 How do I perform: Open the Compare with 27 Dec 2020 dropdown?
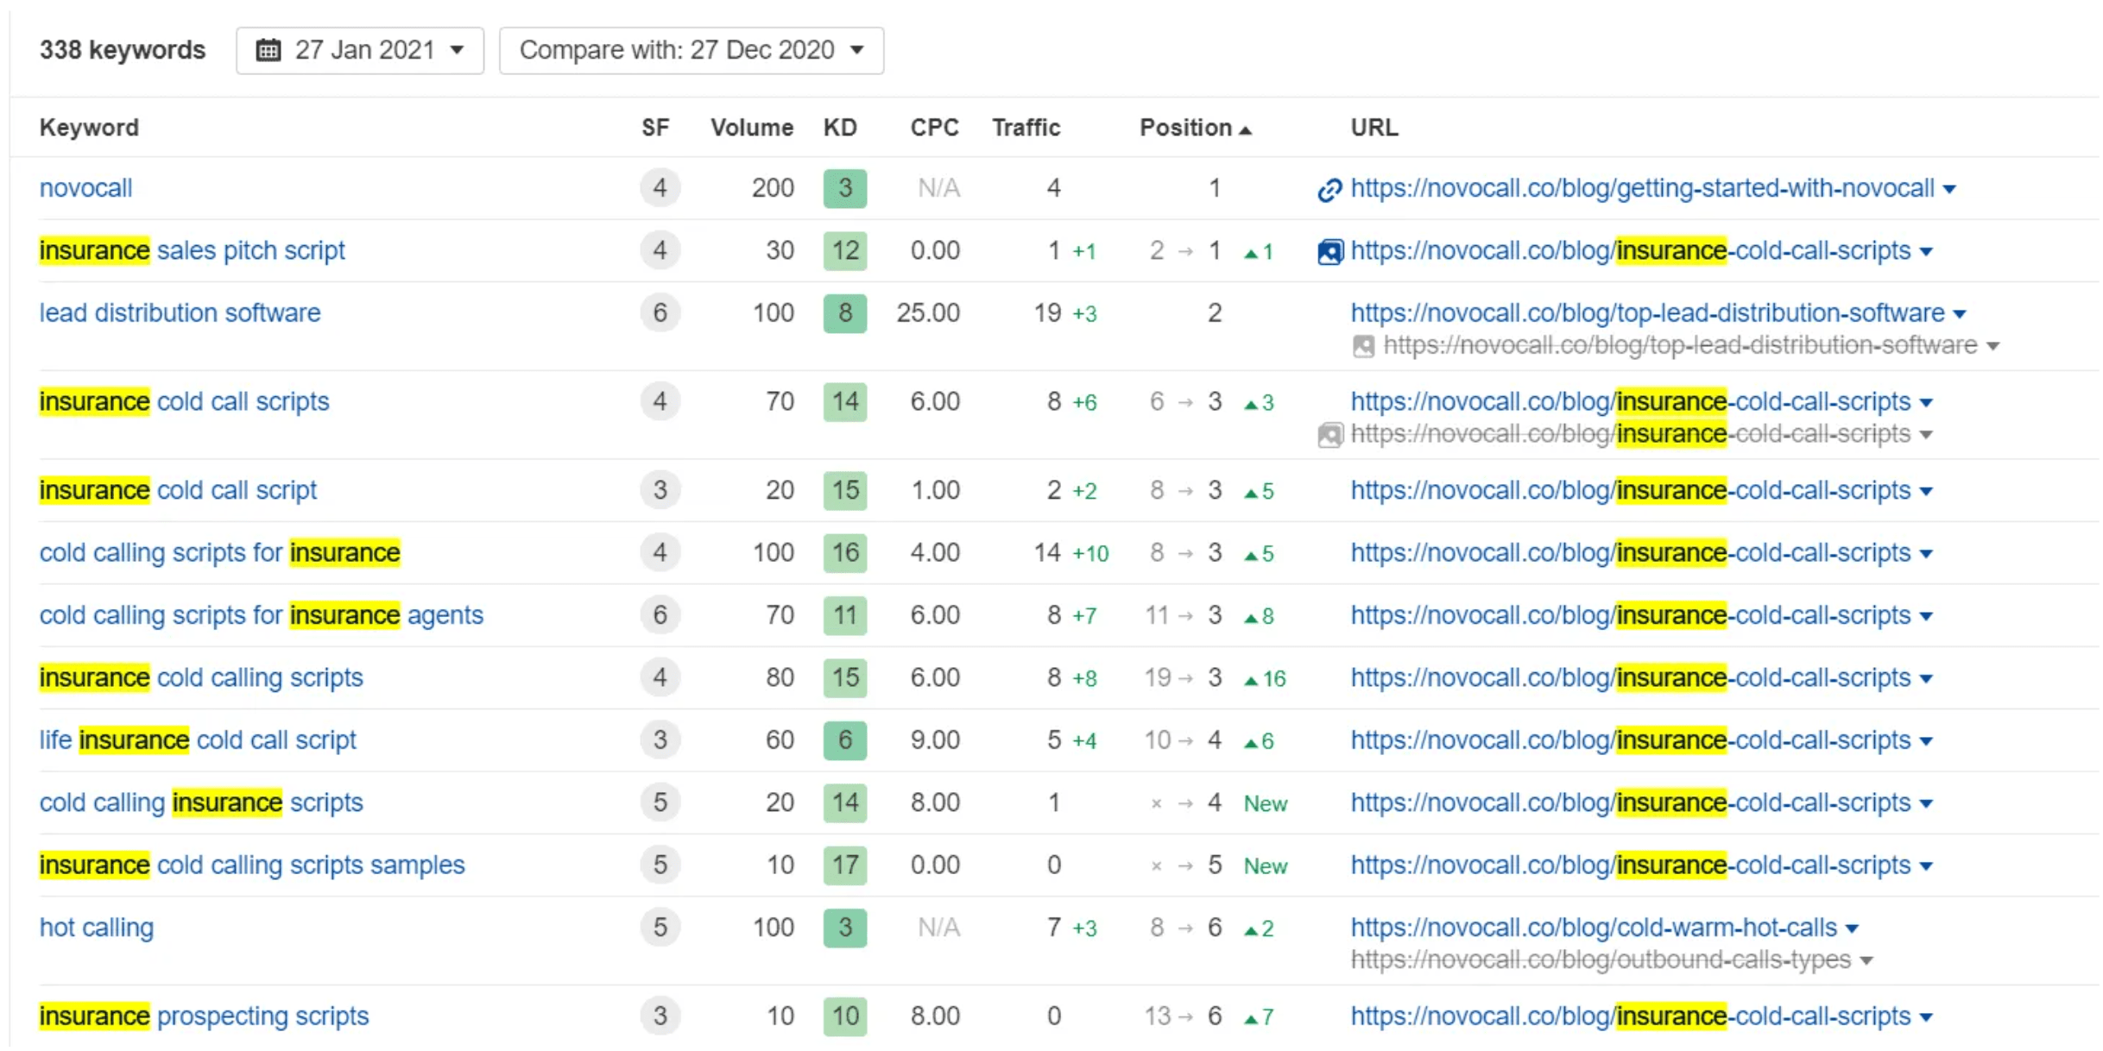(x=692, y=50)
